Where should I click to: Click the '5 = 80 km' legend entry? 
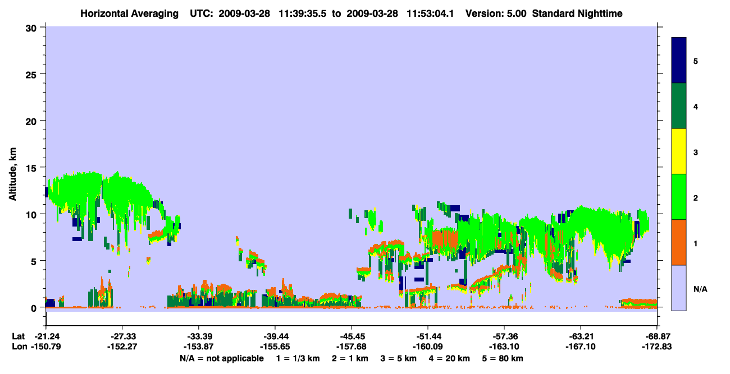[x=504, y=358]
